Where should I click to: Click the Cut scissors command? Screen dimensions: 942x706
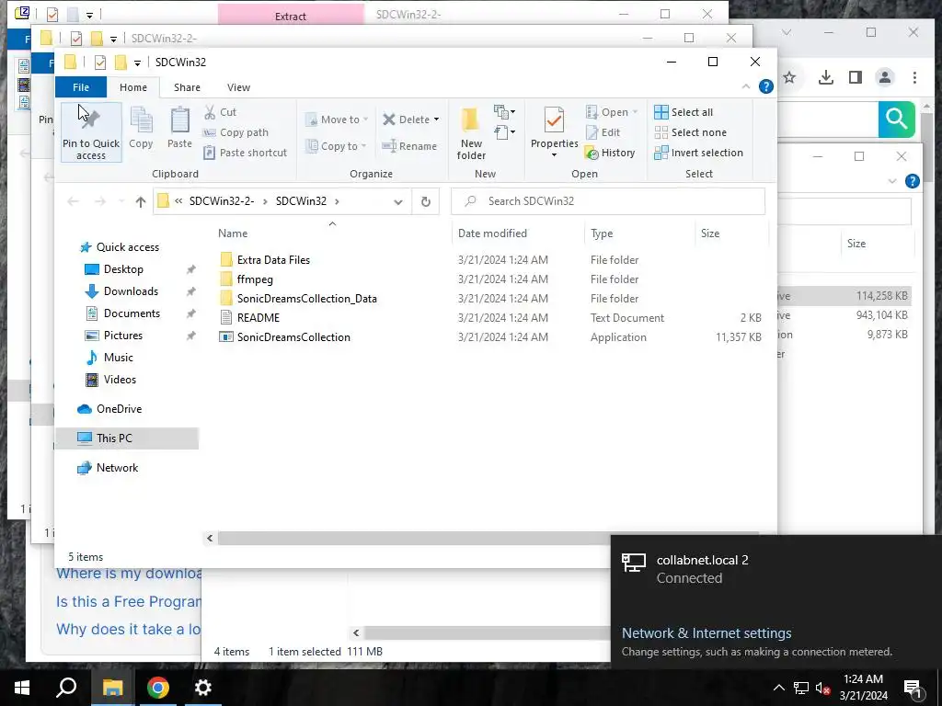[x=220, y=112]
